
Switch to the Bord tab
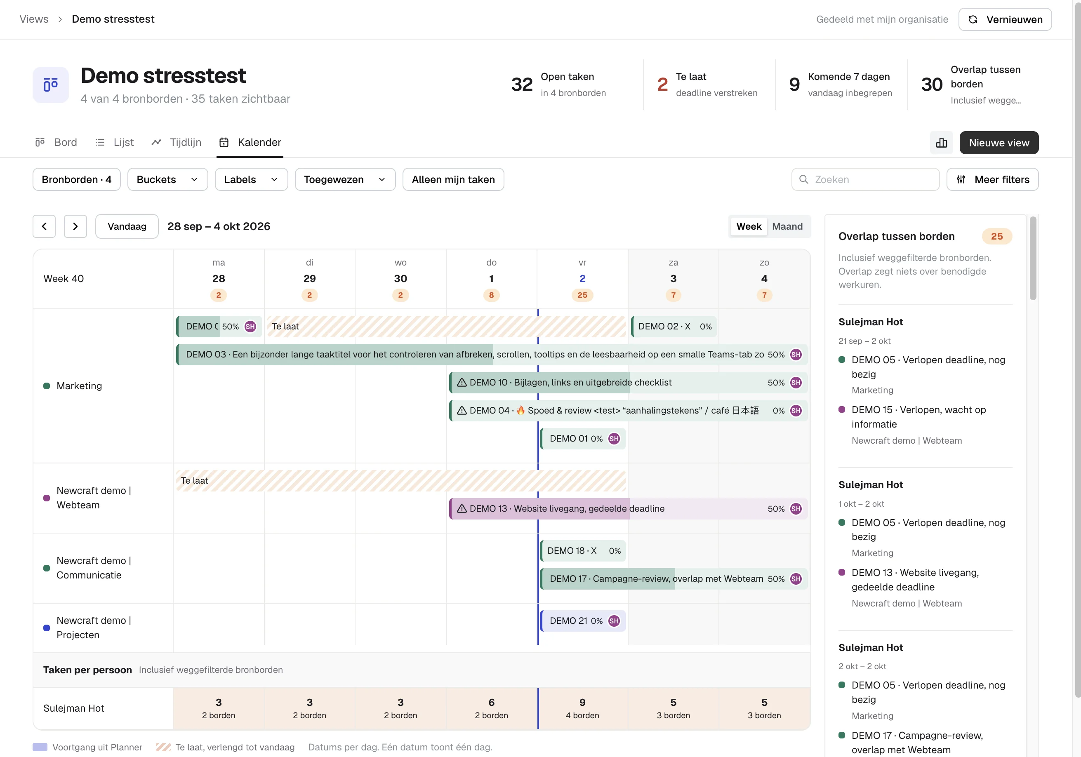click(56, 142)
